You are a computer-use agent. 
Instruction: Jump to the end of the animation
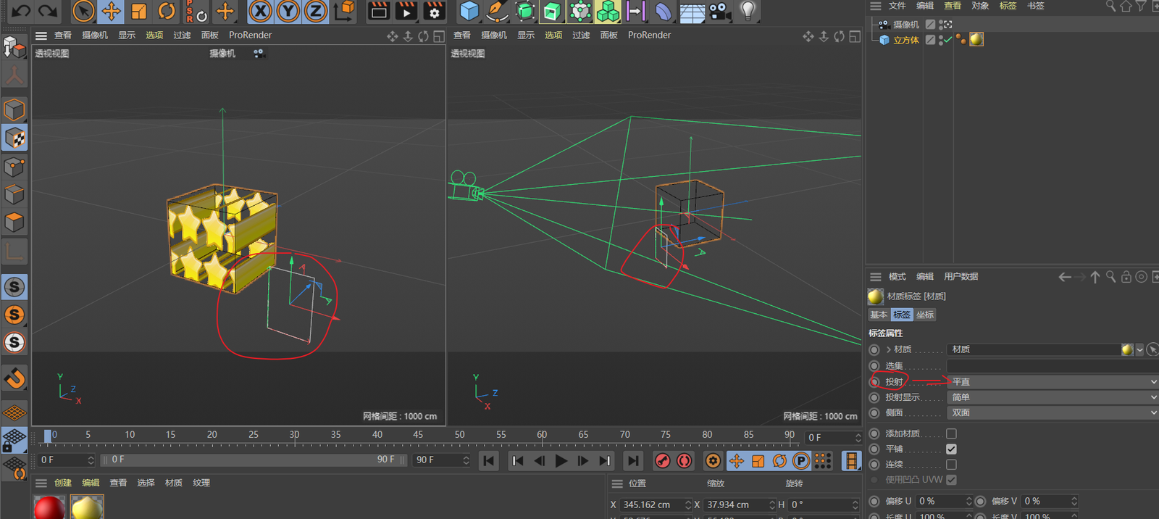632,461
